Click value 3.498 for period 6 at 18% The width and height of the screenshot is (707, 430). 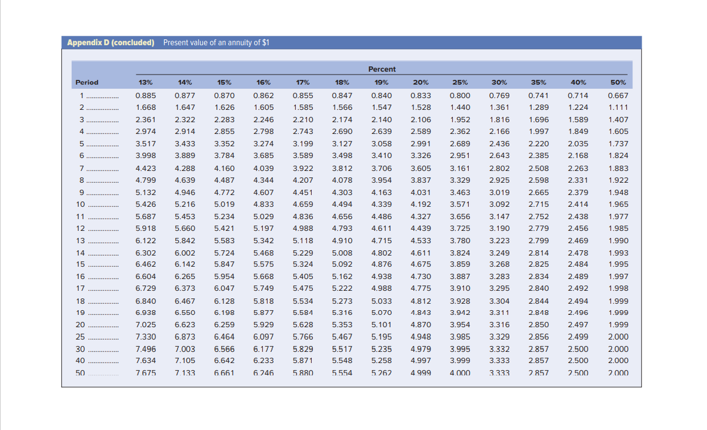tap(342, 156)
